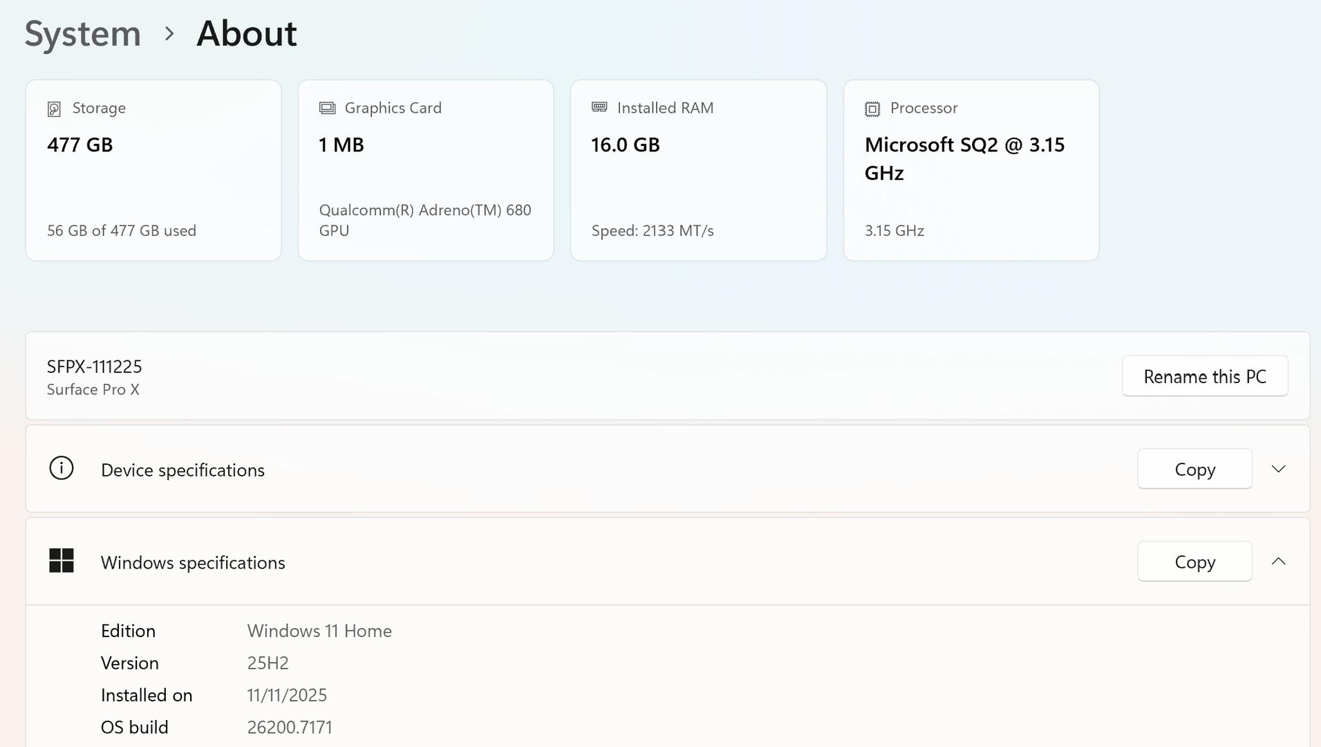Click the Installed RAM icon
This screenshot has height=747, width=1321.
(x=599, y=107)
